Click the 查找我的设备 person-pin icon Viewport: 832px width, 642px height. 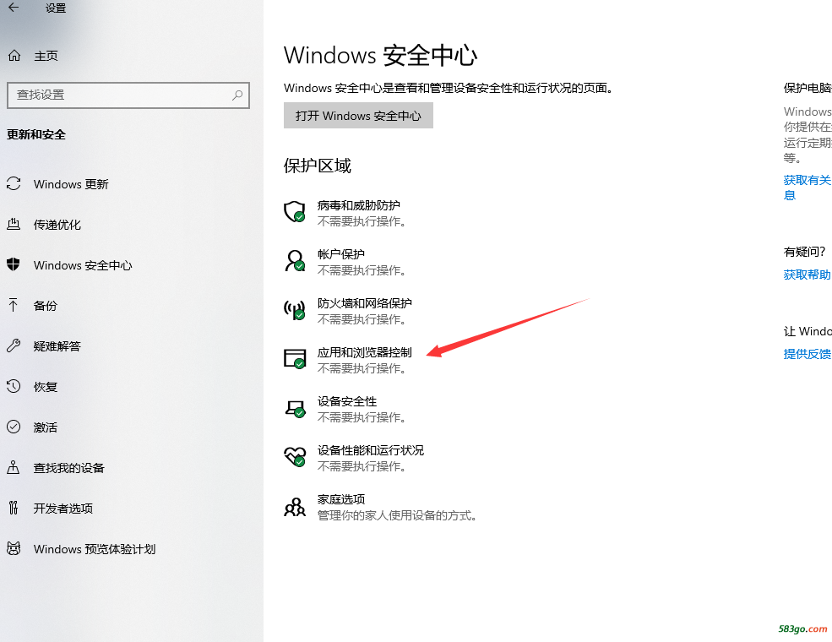click(x=14, y=467)
